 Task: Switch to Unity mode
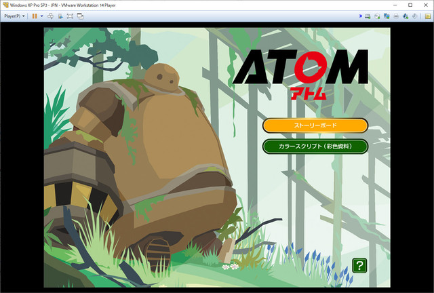pyautogui.click(x=80, y=16)
